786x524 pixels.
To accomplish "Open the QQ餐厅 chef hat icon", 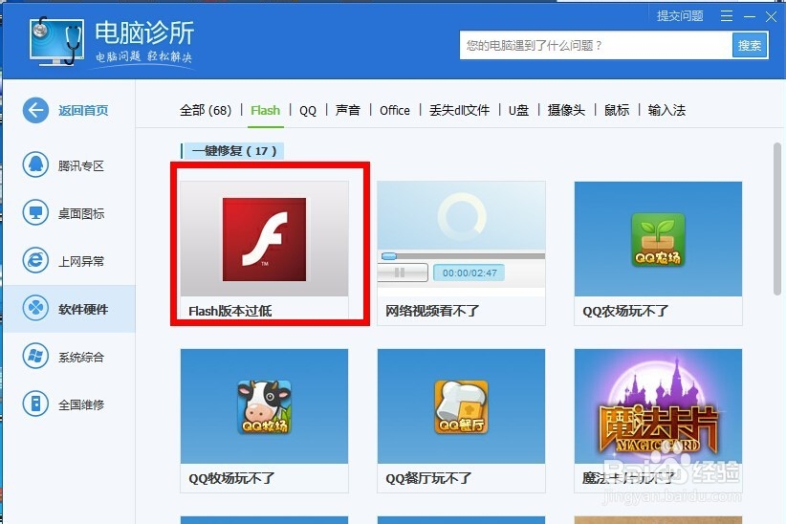I will pos(461,406).
